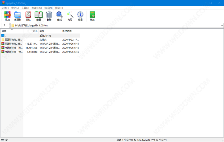Viewport: 224px width, 142px height.
Task: Click the size value 113,571,9...
Action: pyautogui.click(x=31, y=44)
